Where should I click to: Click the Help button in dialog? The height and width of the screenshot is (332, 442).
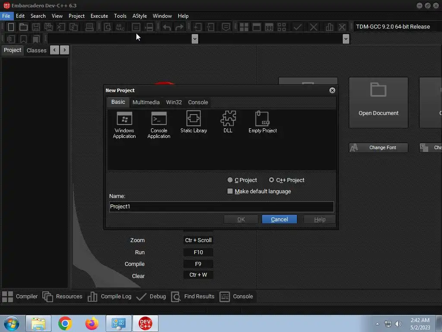[320, 219]
